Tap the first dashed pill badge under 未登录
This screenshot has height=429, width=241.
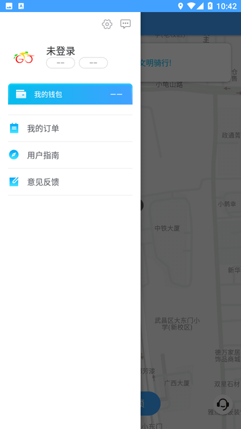(x=61, y=63)
